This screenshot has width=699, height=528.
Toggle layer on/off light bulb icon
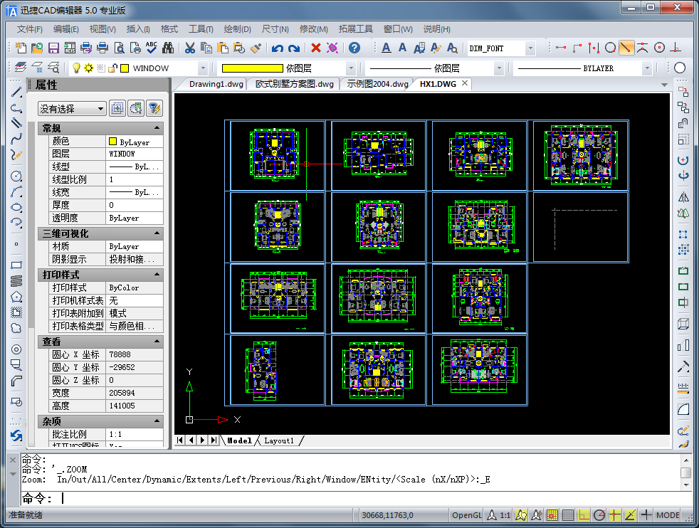coord(76,68)
